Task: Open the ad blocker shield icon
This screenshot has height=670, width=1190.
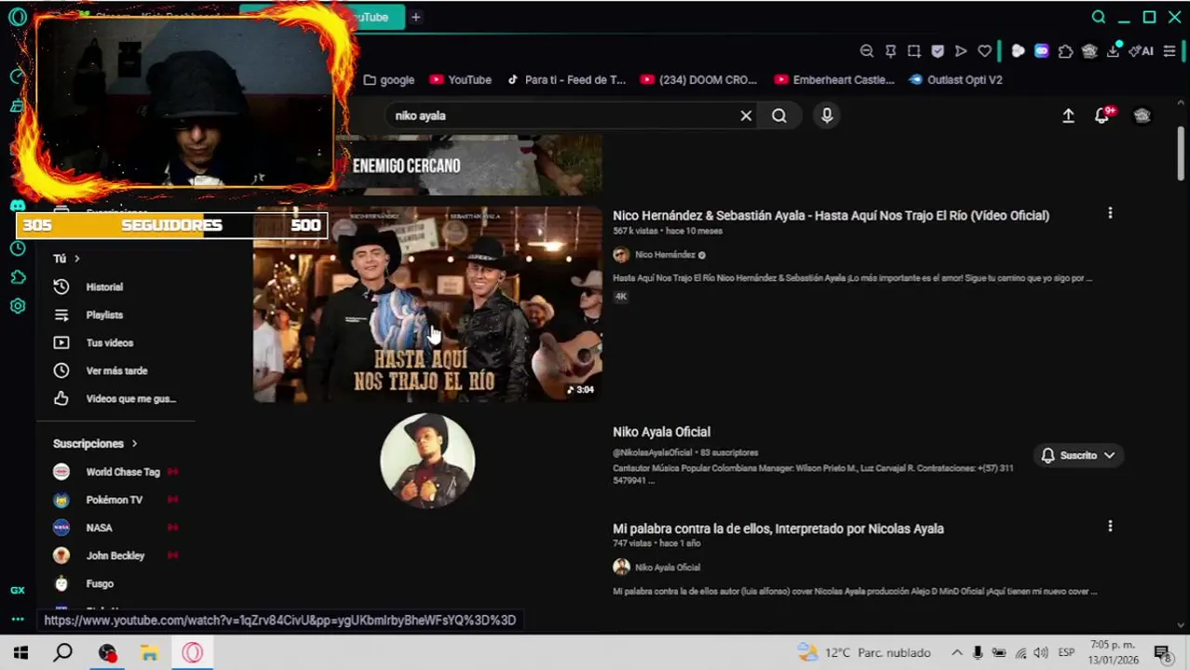Action: tap(938, 51)
